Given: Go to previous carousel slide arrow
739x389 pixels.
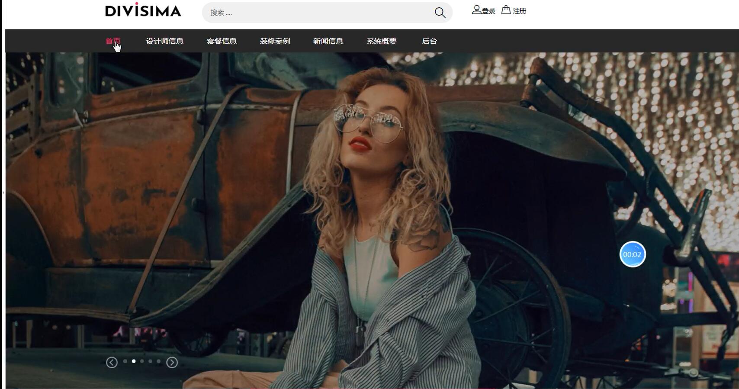Looking at the screenshot, I should 112,362.
